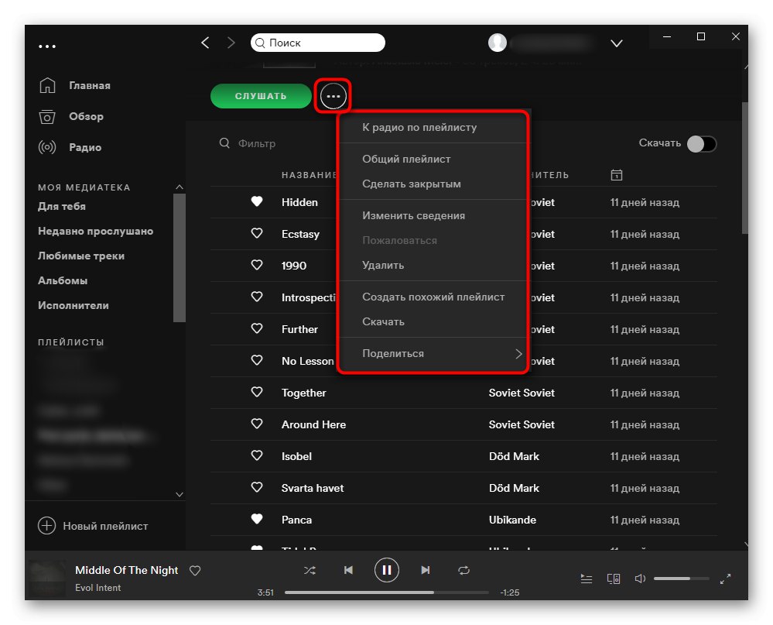Adjust the volume slider
This screenshot has width=773, height=625.
click(681, 579)
